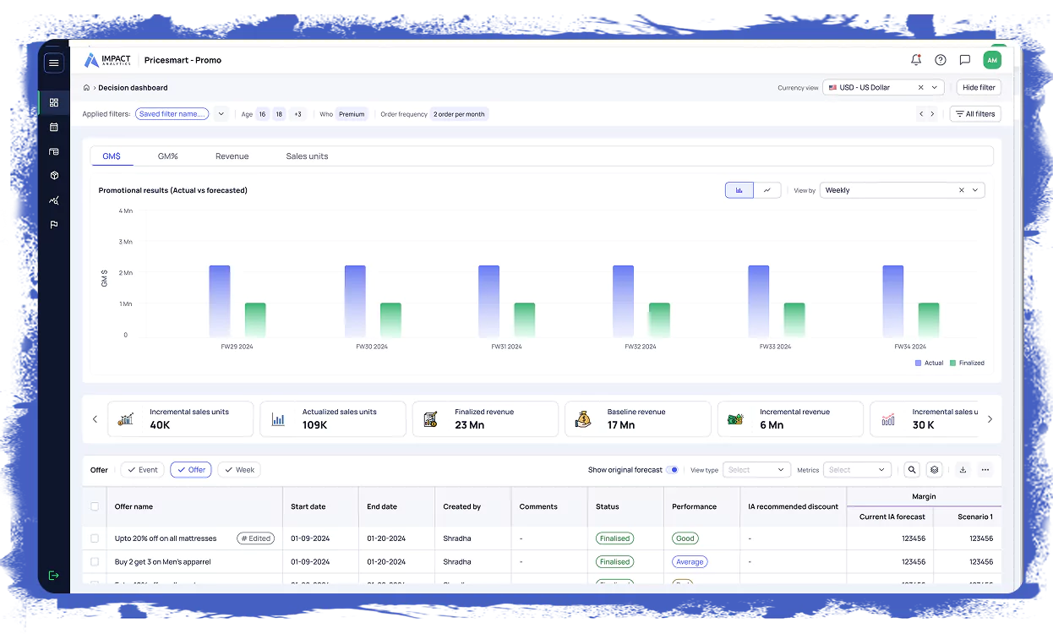Click the Good performance badge
Viewport: 1053px width, 634px height.
(x=685, y=538)
